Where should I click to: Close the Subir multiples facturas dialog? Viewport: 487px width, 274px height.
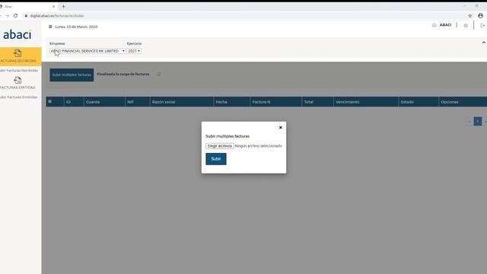coord(281,127)
